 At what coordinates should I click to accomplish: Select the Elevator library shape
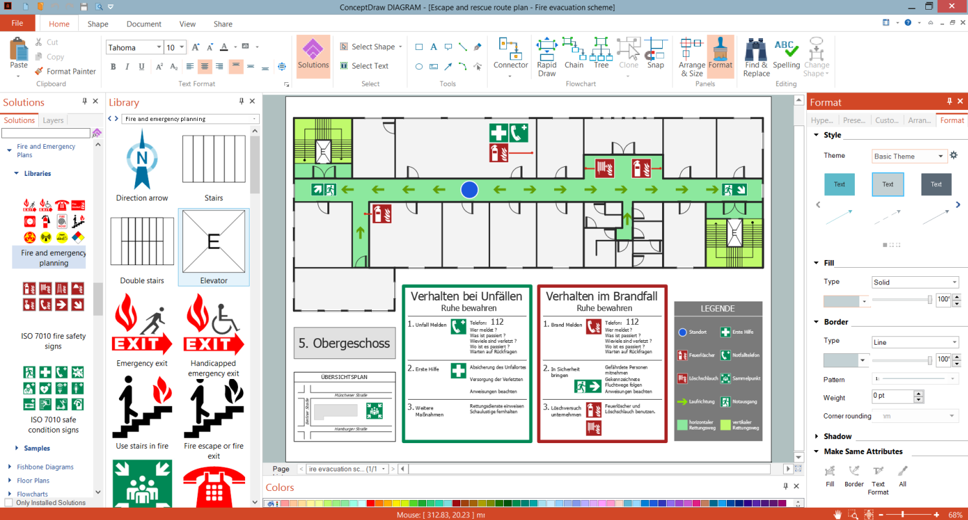tap(213, 247)
